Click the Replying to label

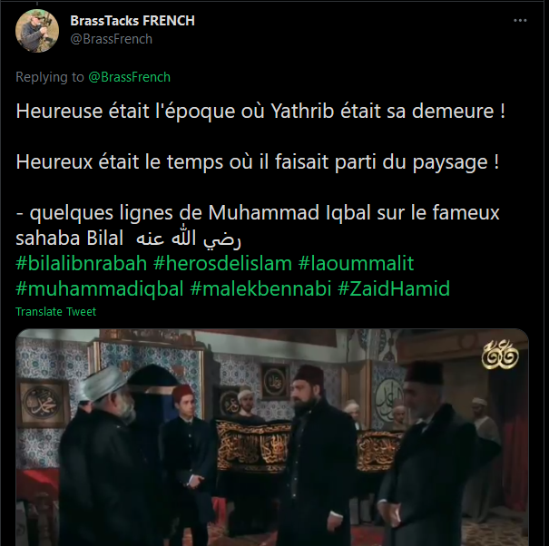click(50, 77)
